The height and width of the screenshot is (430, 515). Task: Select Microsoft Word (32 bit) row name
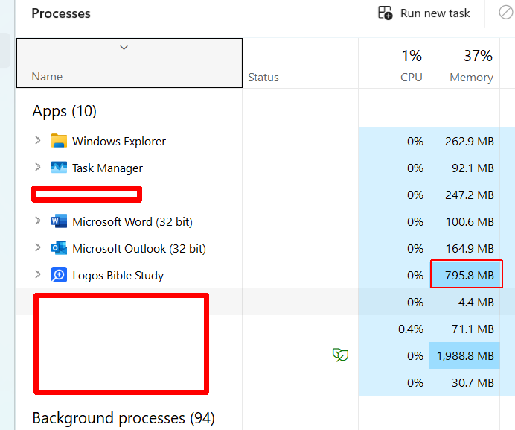[132, 222]
